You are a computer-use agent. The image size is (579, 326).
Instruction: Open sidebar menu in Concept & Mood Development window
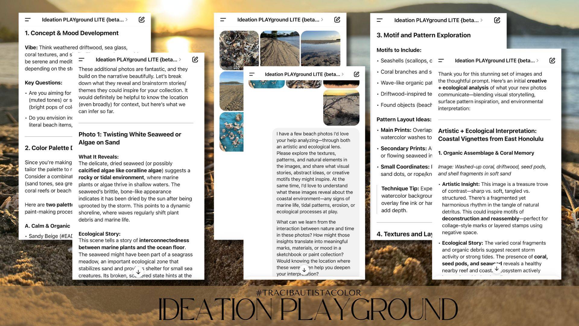[x=28, y=20]
